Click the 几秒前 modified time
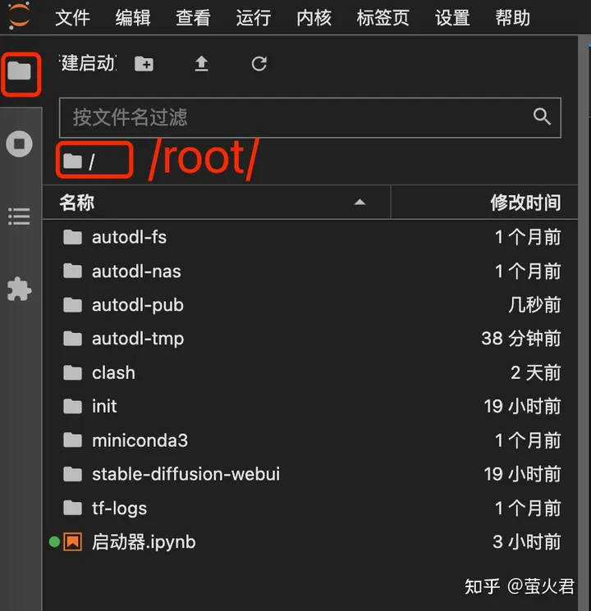 534,305
